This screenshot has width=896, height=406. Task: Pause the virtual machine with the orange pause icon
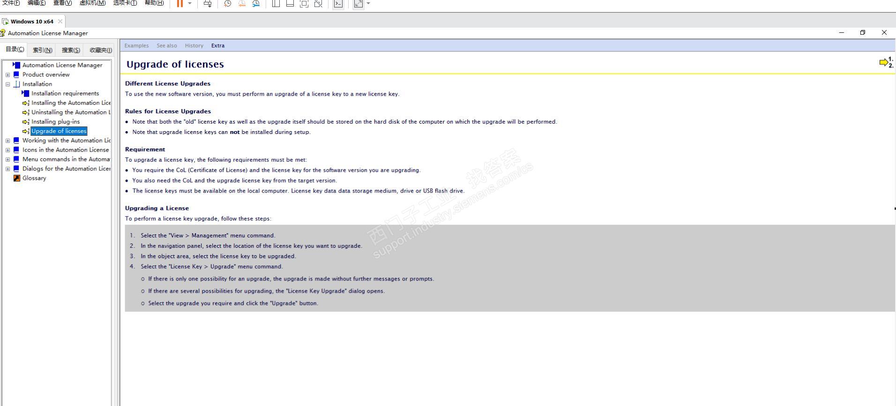coord(179,4)
